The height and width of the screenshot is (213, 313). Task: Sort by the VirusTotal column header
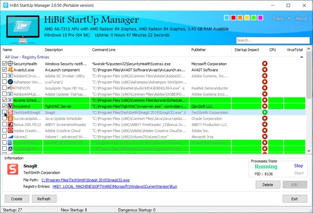point(294,50)
